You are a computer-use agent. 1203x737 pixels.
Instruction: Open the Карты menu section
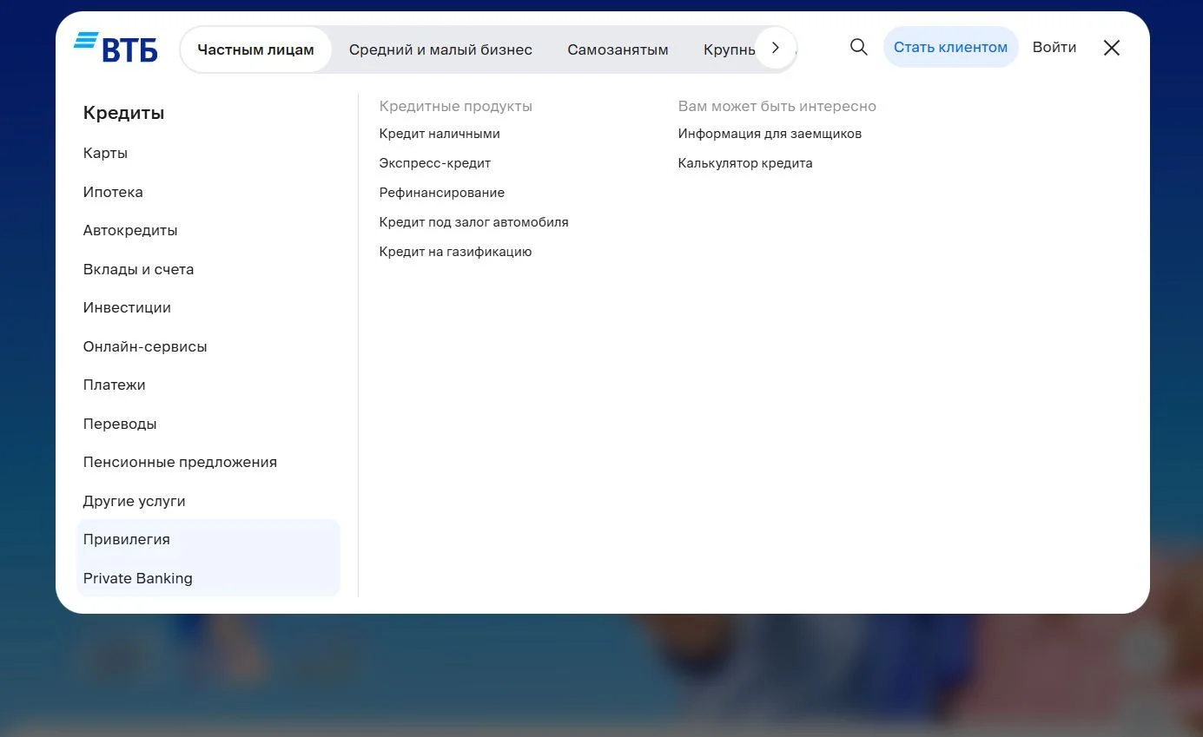point(105,153)
